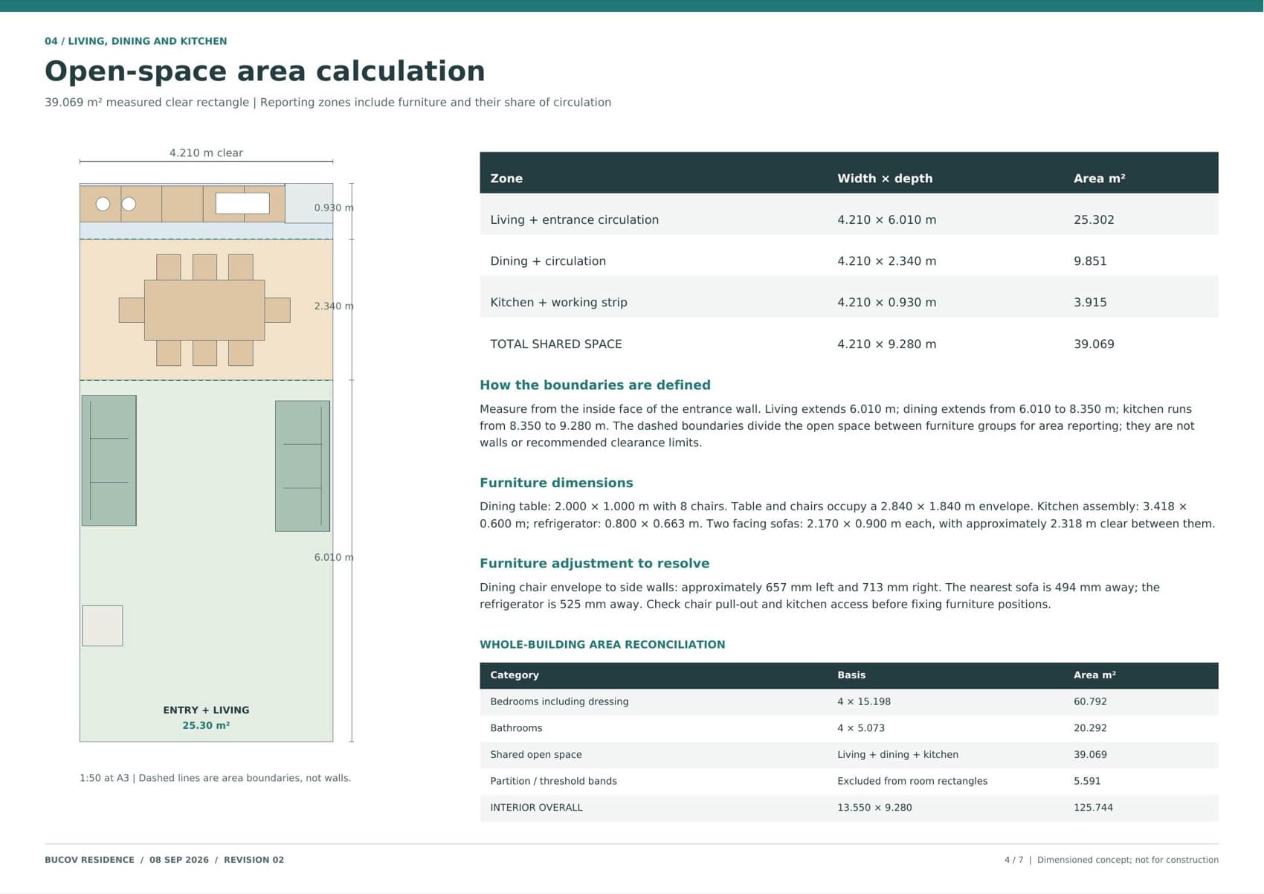Click the 'BUCOV RESIDENCE' footer text

[x=89, y=860]
